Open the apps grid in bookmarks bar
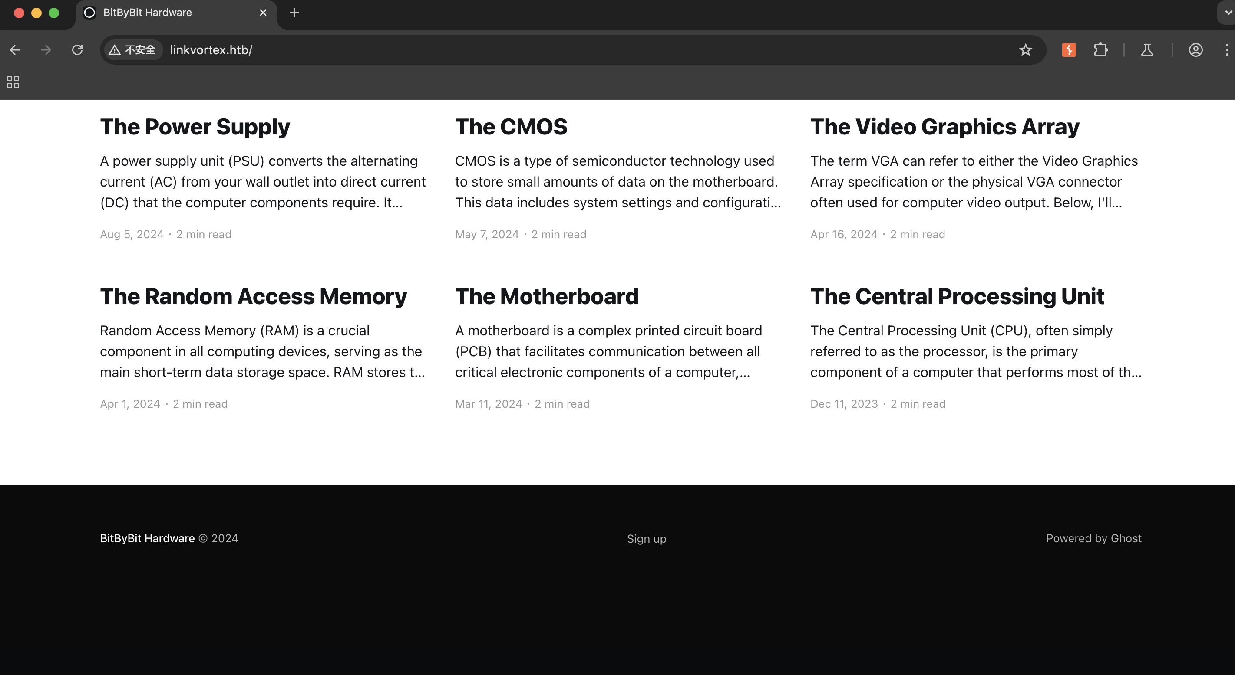The image size is (1235, 675). click(13, 82)
